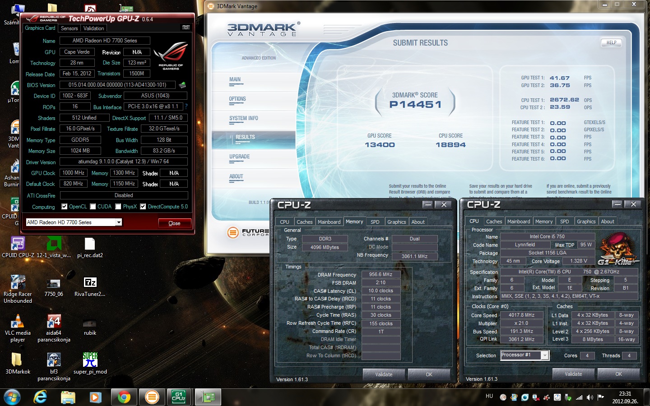Open Graphics tab in CPU-Z CPU window

click(x=586, y=221)
